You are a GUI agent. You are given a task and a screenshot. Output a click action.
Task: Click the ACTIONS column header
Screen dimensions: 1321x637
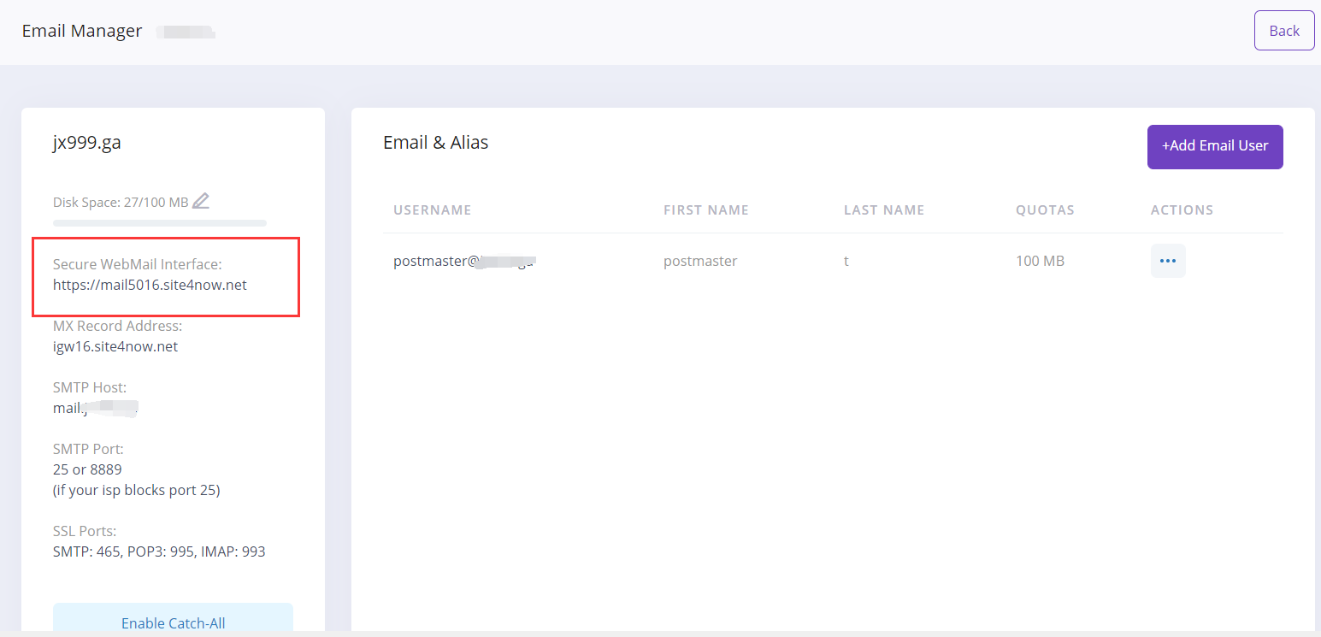pyautogui.click(x=1182, y=210)
